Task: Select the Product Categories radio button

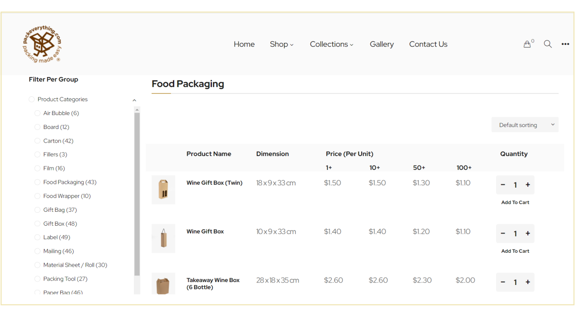Action: point(32,100)
